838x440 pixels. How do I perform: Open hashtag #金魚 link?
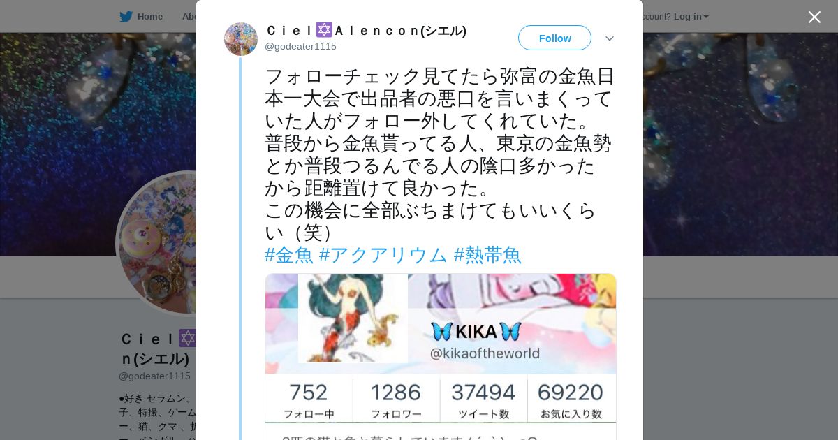(289, 255)
